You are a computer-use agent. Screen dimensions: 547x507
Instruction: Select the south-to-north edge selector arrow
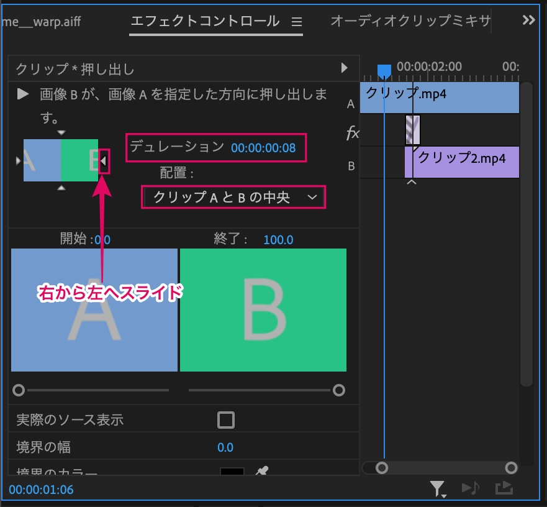pos(61,188)
